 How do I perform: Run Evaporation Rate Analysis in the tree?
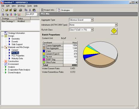(19, 70)
